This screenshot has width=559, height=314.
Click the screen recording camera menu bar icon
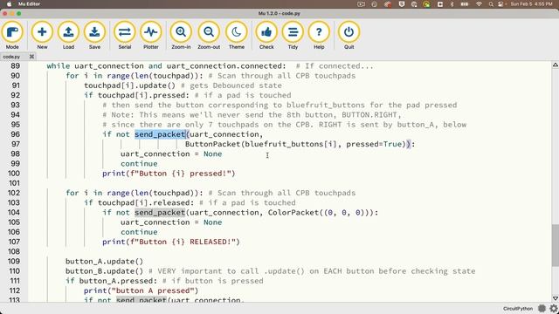[x=361, y=4]
